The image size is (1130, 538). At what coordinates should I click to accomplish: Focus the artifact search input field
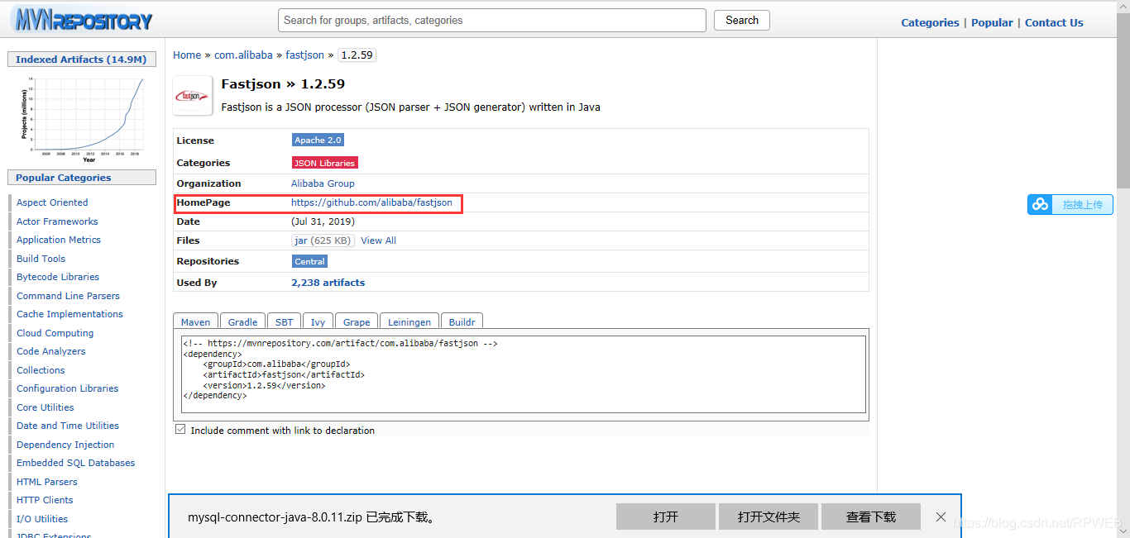492,20
